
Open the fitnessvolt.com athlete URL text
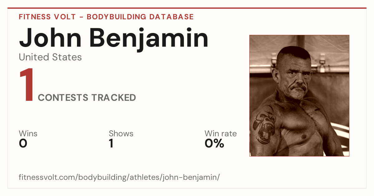pos(119,177)
